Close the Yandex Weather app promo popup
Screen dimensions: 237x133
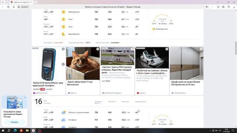click(x=25, y=98)
